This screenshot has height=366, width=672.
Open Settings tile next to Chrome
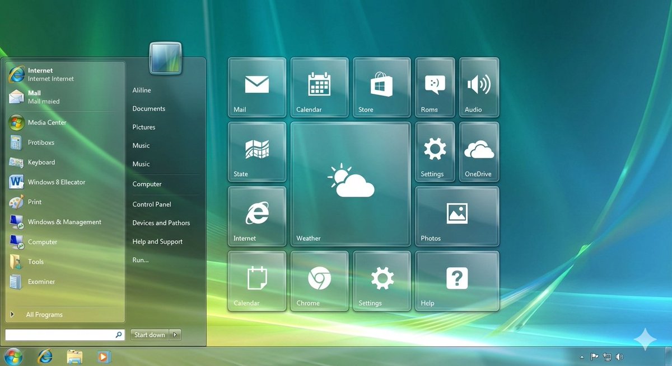coord(382,281)
